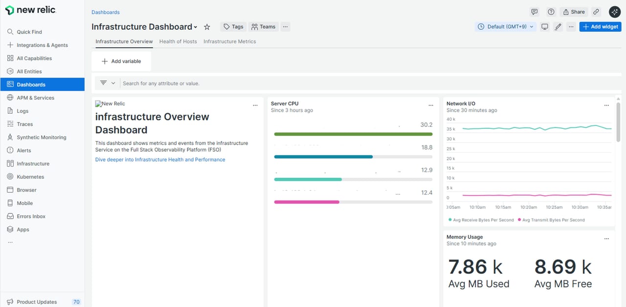Switch to the Infrastructure Metrics tab
The width and height of the screenshot is (626, 307).
coord(229,41)
